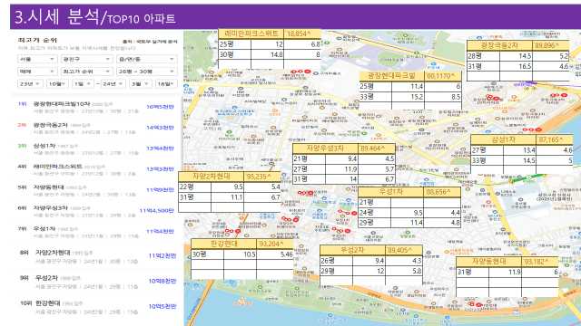Open the 24년 end year dropdown
Screen dimensions: 581x326
point(113,84)
